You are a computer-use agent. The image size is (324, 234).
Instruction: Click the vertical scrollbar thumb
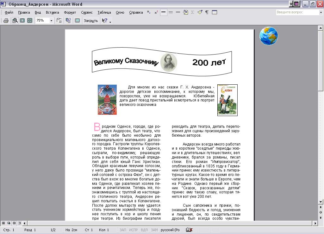pyautogui.click(x=321, y=61)
